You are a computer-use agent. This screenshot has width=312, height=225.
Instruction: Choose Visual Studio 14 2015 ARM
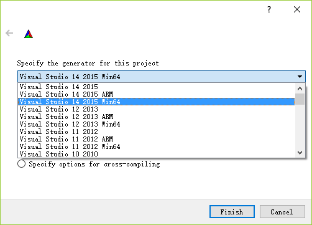(157, 94)
